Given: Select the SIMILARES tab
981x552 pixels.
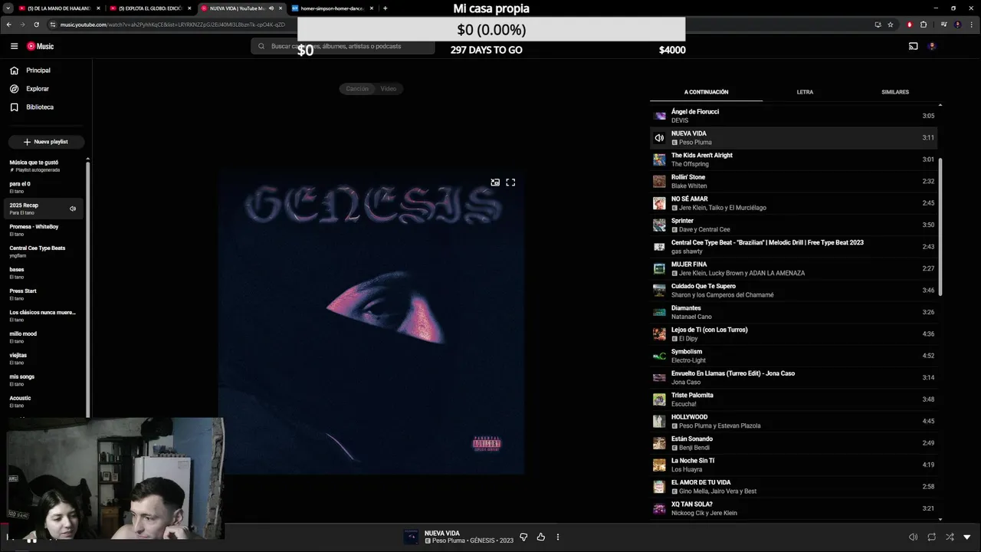Looking at the screenshot, I should 895,92.
